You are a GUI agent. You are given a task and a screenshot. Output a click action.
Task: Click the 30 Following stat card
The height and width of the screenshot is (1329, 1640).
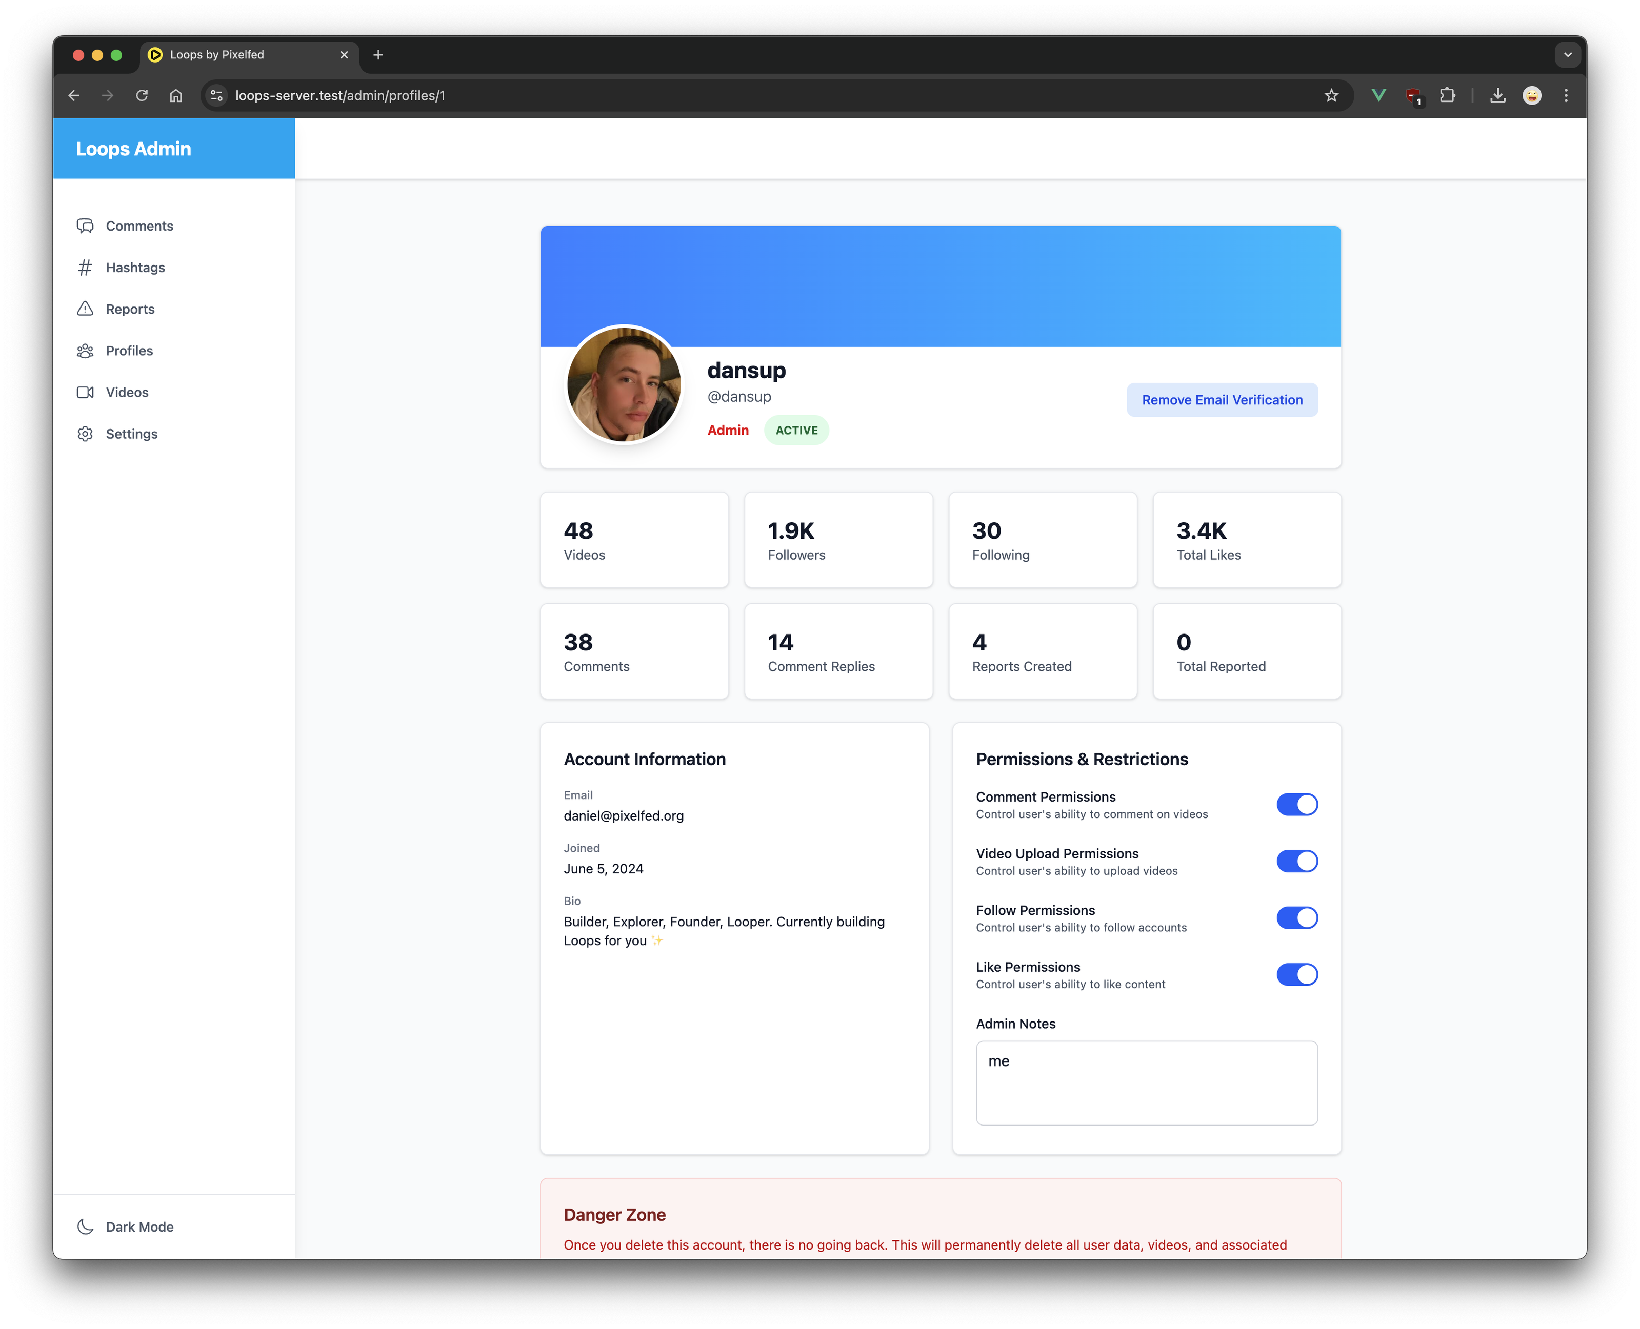point(1043,540)
